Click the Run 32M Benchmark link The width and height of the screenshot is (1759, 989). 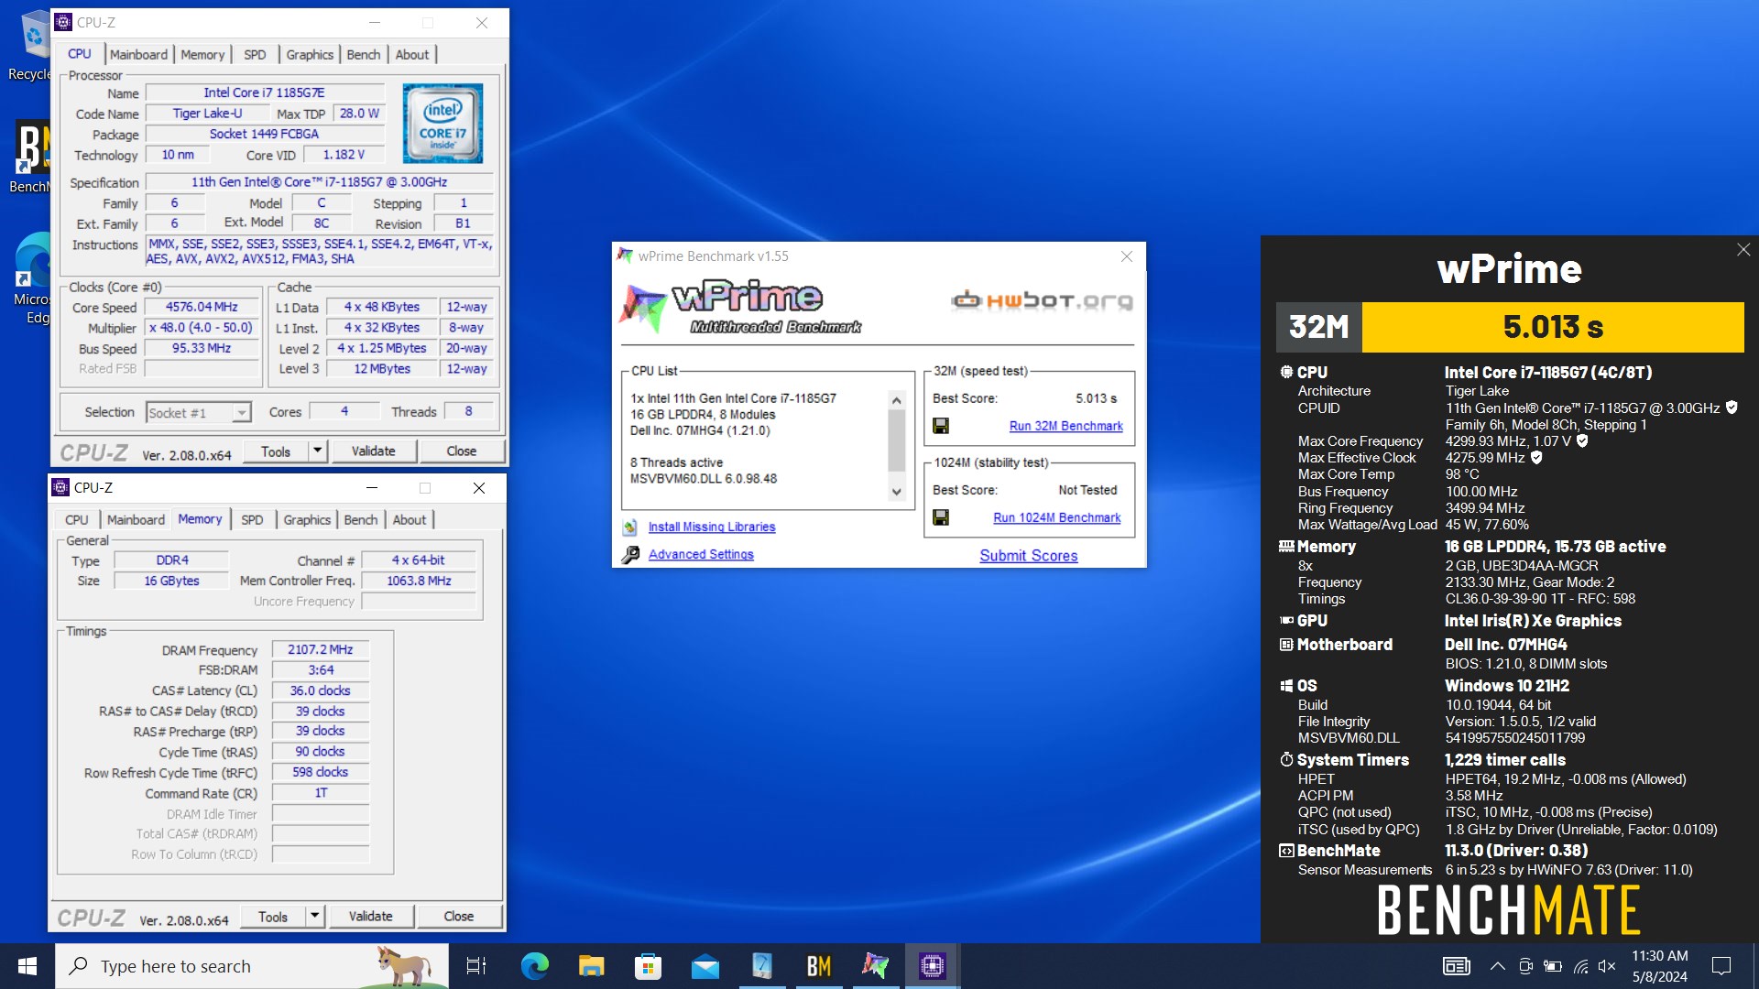pyautogui.click(x=1065, y=426)
